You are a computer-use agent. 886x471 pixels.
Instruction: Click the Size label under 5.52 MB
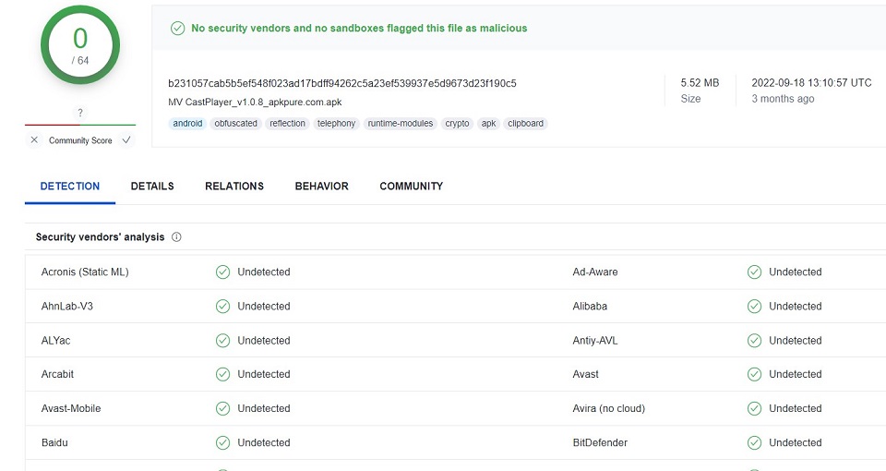tap(690, 99)
